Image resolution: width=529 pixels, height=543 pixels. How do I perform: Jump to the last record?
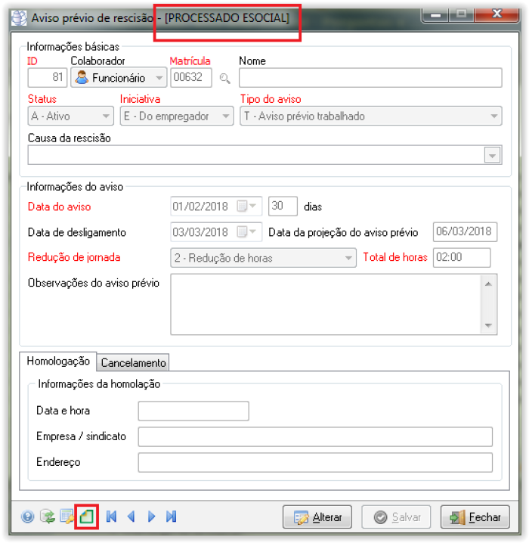tap(171, 517)
